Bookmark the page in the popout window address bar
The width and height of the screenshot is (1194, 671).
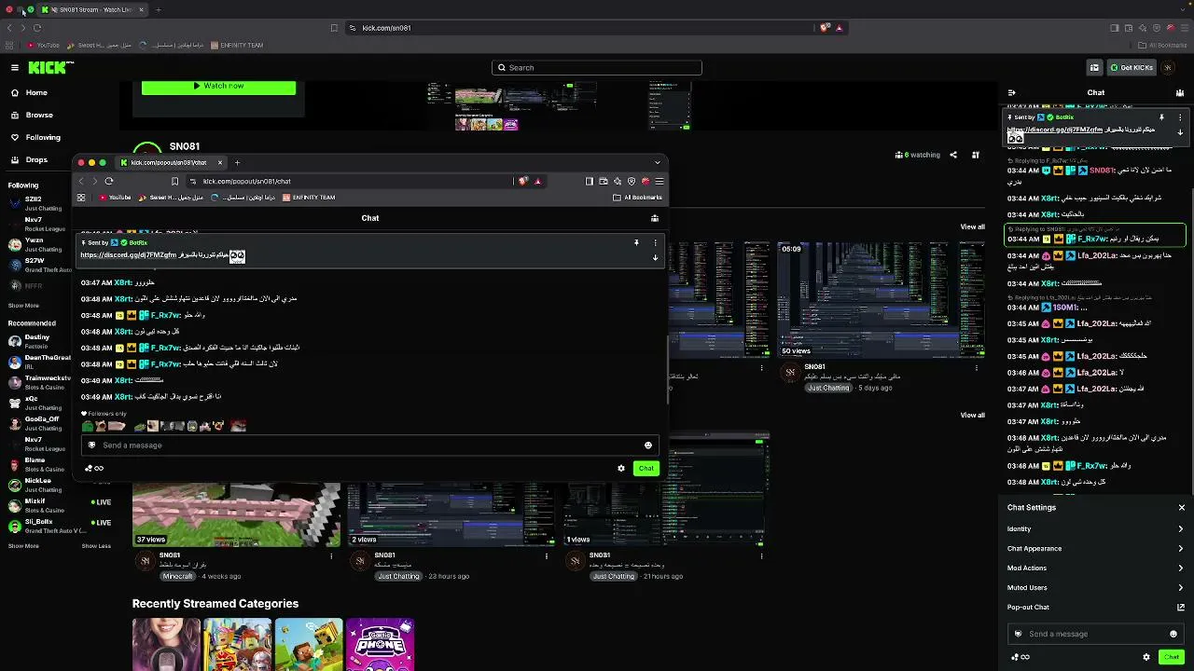[x=174, y=181]
